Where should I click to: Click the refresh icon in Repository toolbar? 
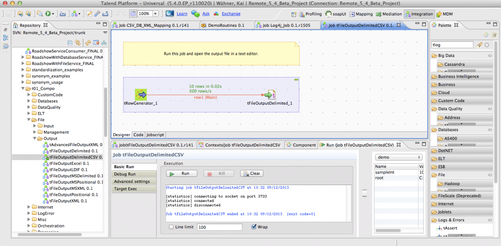click(88, 42)
